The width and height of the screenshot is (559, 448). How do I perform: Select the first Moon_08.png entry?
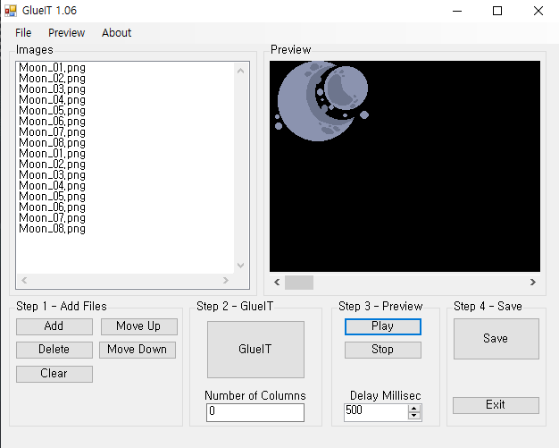[x=52, y=142]
